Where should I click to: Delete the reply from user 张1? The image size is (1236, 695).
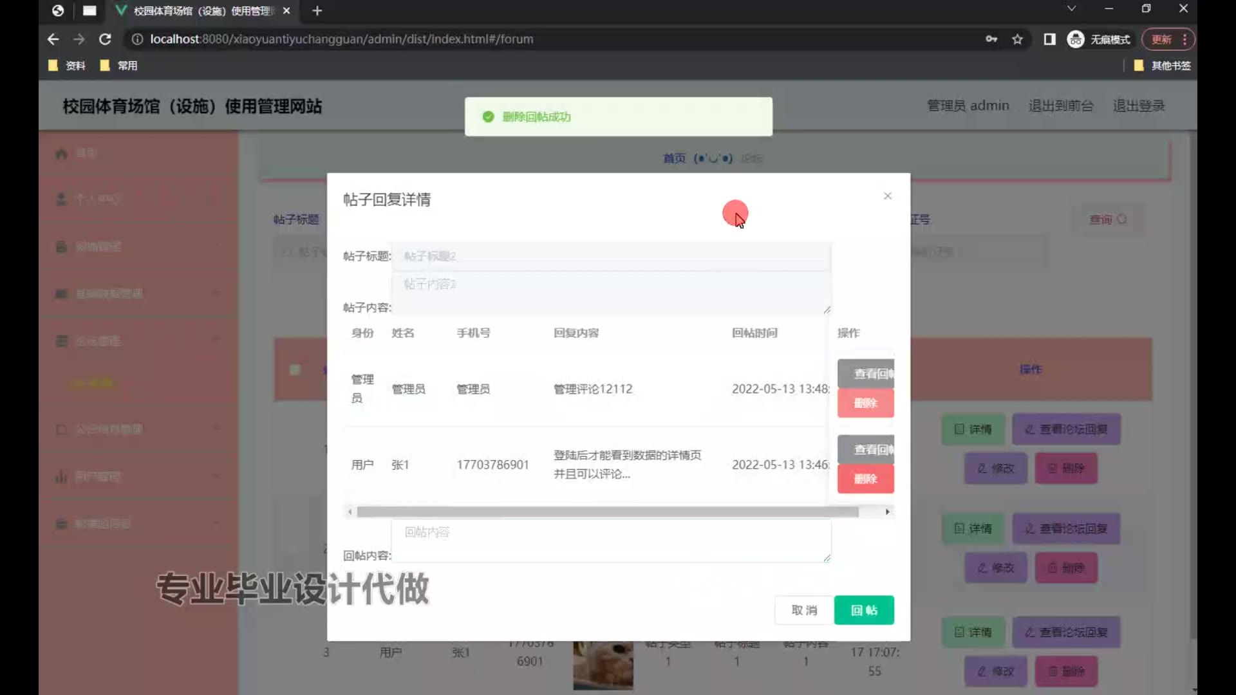click(x=865, y=479)
